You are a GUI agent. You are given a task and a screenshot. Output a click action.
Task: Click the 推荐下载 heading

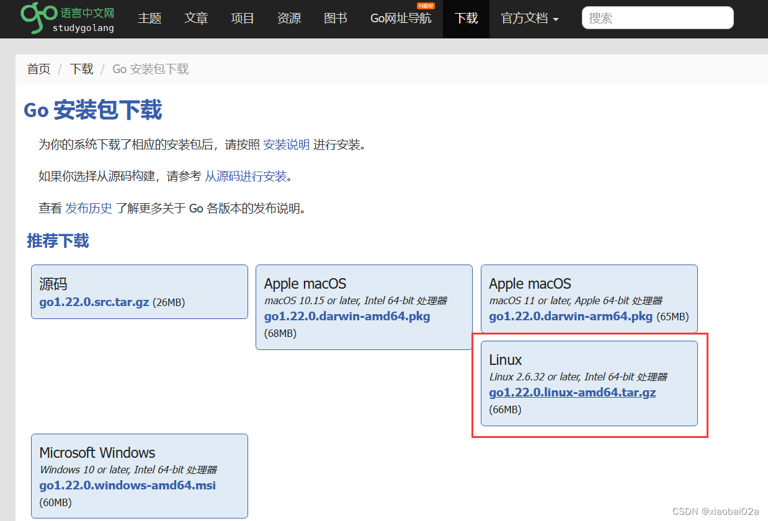tap(58, 241)
